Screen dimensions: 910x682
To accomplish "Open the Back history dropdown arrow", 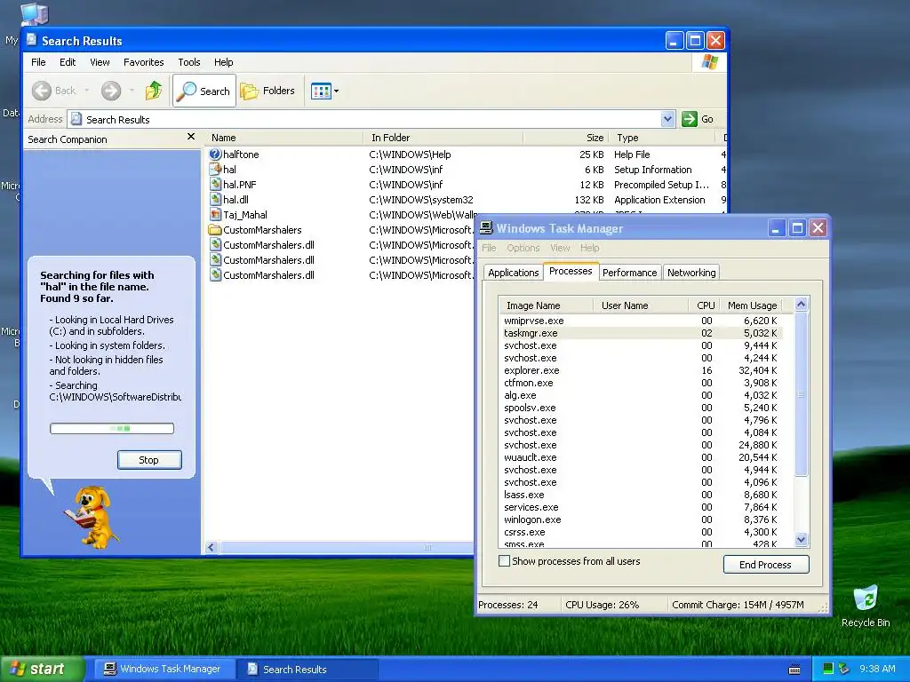I will coord(87,91).
